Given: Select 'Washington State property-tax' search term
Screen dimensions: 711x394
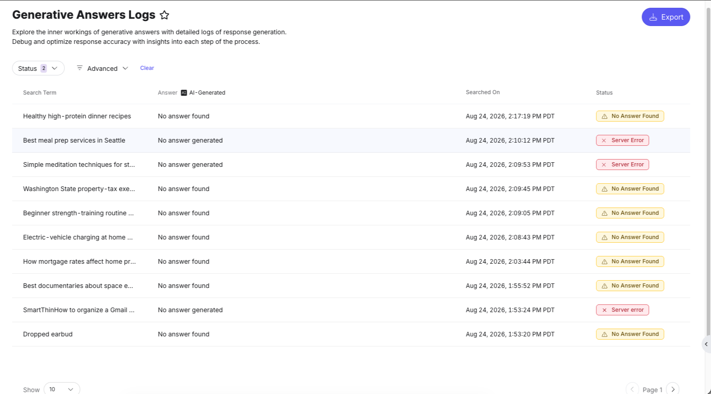Looking at the screenshot, I should point(79,189).
